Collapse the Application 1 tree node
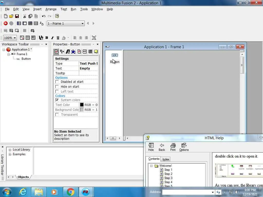 click(x=4, y=50)
